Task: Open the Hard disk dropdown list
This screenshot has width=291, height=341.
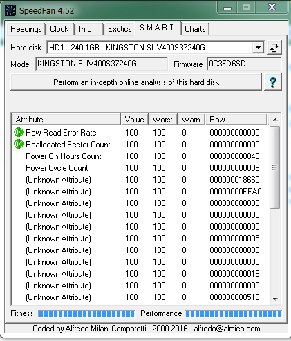Action: (x=258, y=48)
